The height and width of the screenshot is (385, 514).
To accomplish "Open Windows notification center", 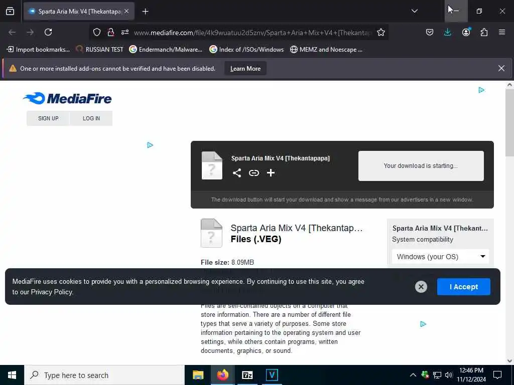I will point(497,375).
